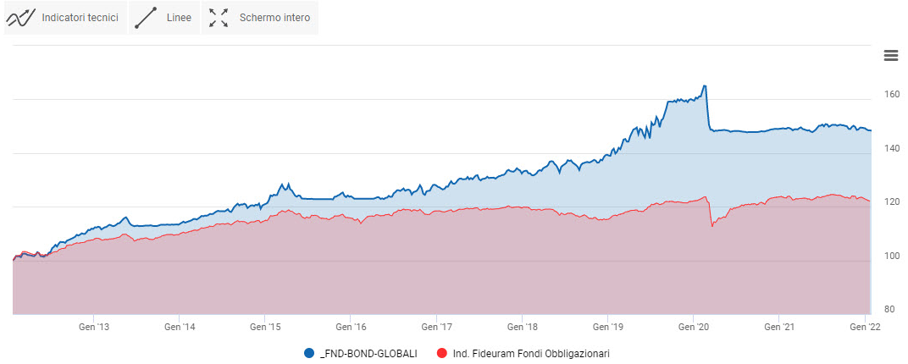908x364 pixels.
Task: Open the 'Indicatori tecnici' text label
Action: tap(80, 18)
